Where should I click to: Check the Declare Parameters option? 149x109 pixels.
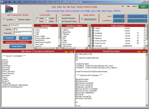pyautogui.click(x=60, y=18)
